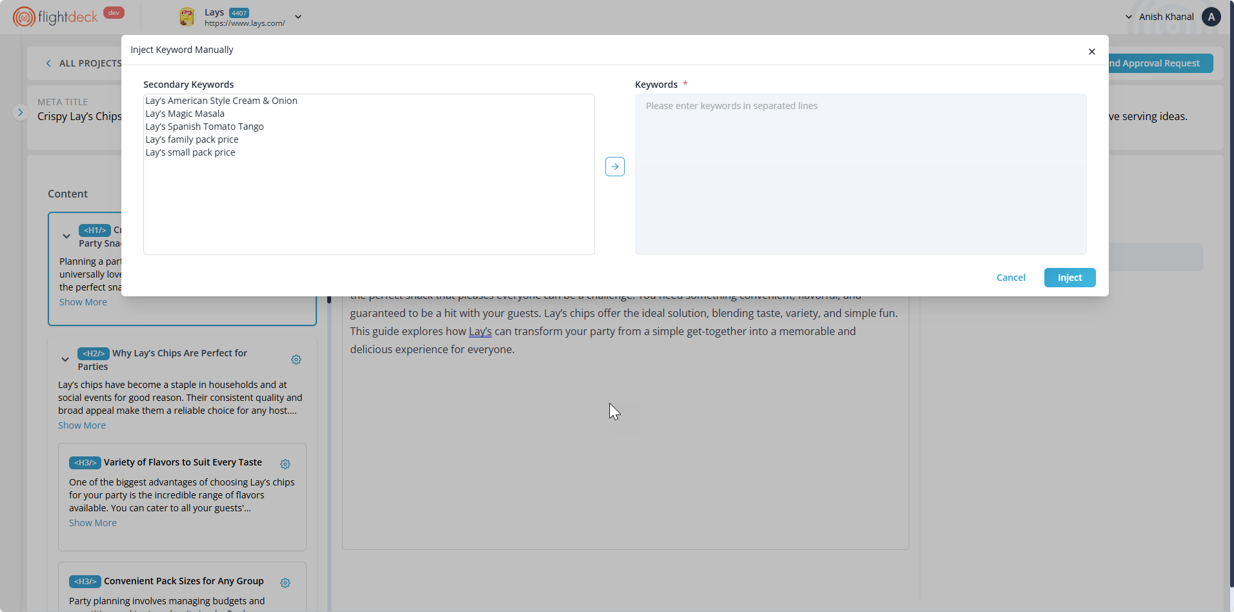
Task: Select Lay's Spanish Tomato Tango keyword
Action: coord(205,127)
